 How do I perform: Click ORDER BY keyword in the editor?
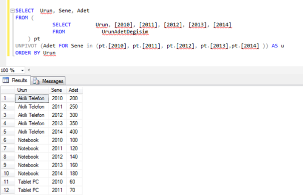[28, 53]
